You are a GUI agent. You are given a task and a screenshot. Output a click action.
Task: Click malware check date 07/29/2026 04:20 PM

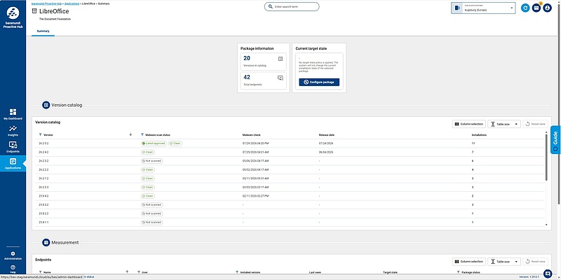[x=255, y=143]
